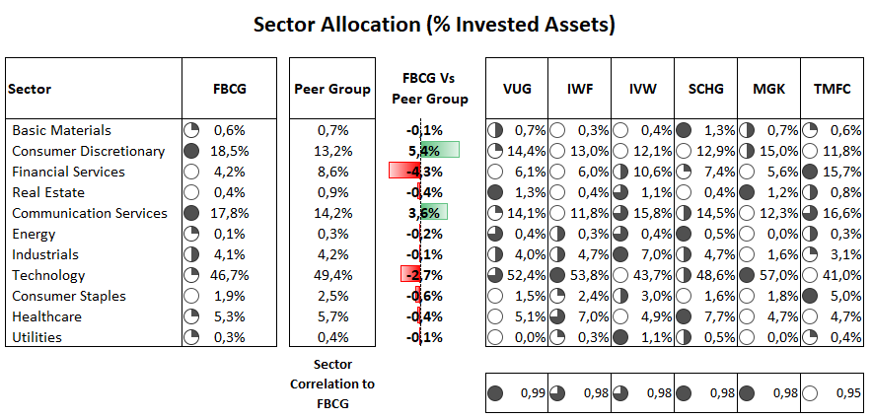Image resolution: width=872 pixels, height=419 pixels.
Task: Click the empty circle beside TMFC correlation 0,95
Action: click(x=809, y=393)
